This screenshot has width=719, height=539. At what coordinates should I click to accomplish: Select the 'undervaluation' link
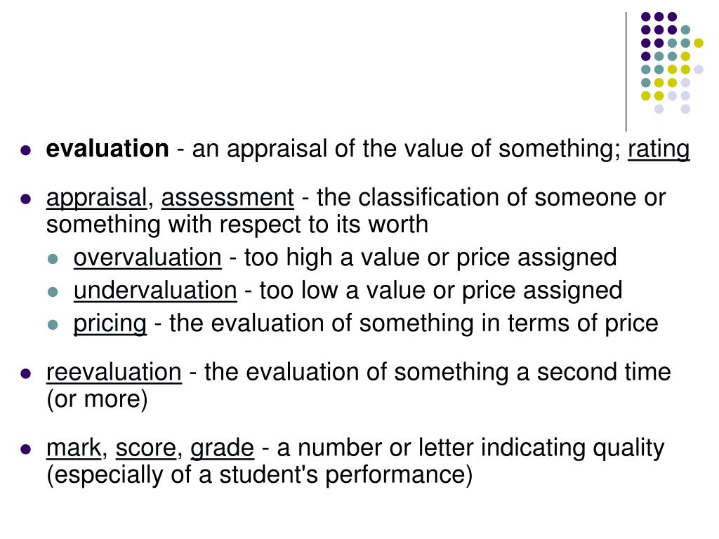pyautogui.click(x=155, y=291)
